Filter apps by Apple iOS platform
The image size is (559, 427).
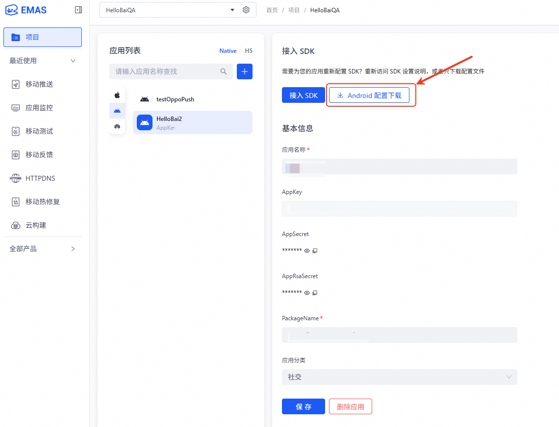(117, 95)
